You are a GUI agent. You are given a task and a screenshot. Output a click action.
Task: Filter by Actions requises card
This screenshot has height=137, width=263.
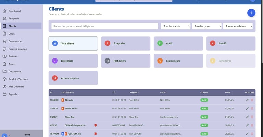(73, 78)
